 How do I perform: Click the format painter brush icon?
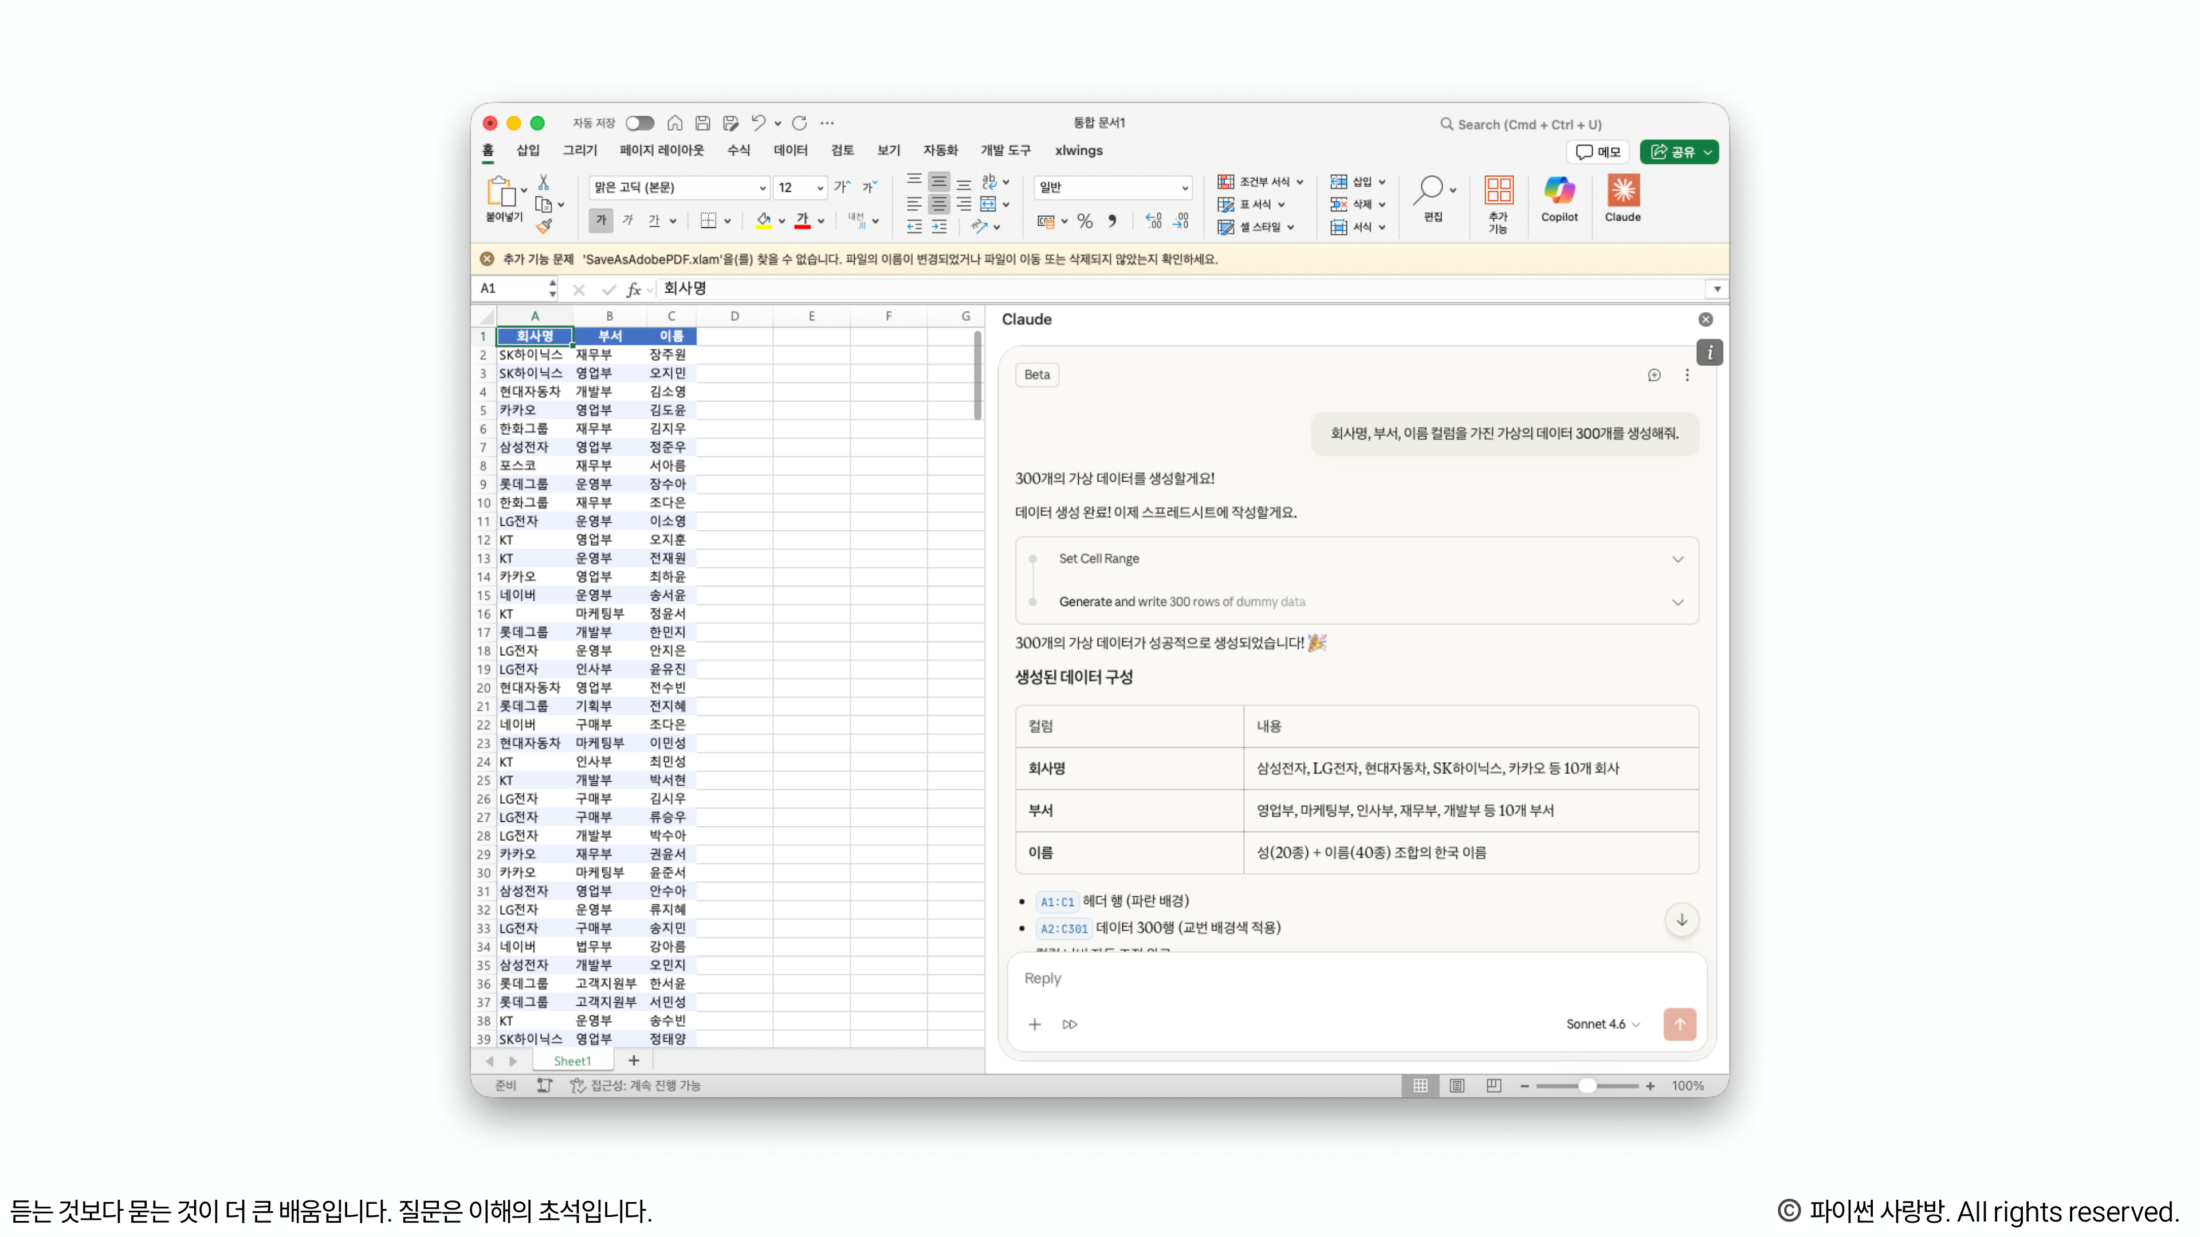pyautogui.click(x=544, y=226)
